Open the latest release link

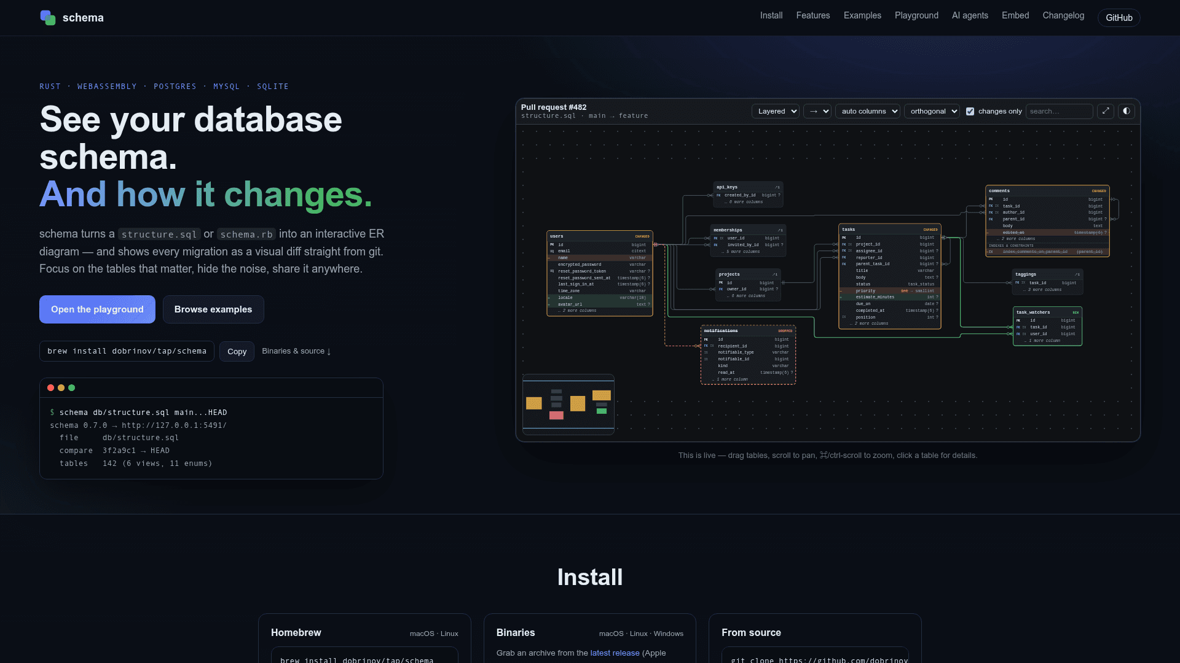[x=615, y=653]
